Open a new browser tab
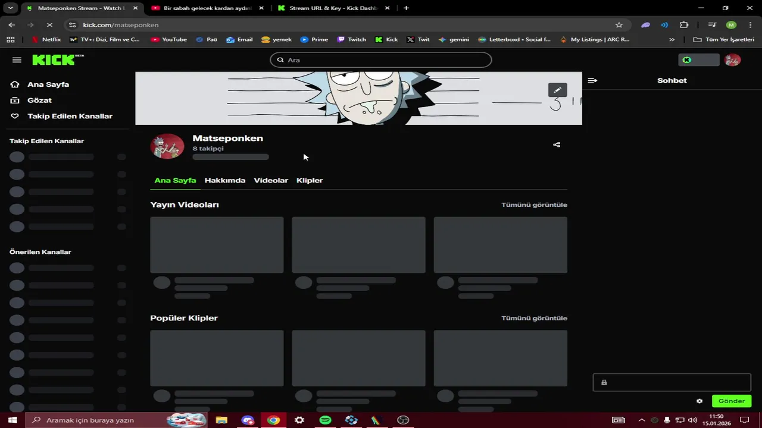This screenshot has width=762, height=428. tap(406, 8)
